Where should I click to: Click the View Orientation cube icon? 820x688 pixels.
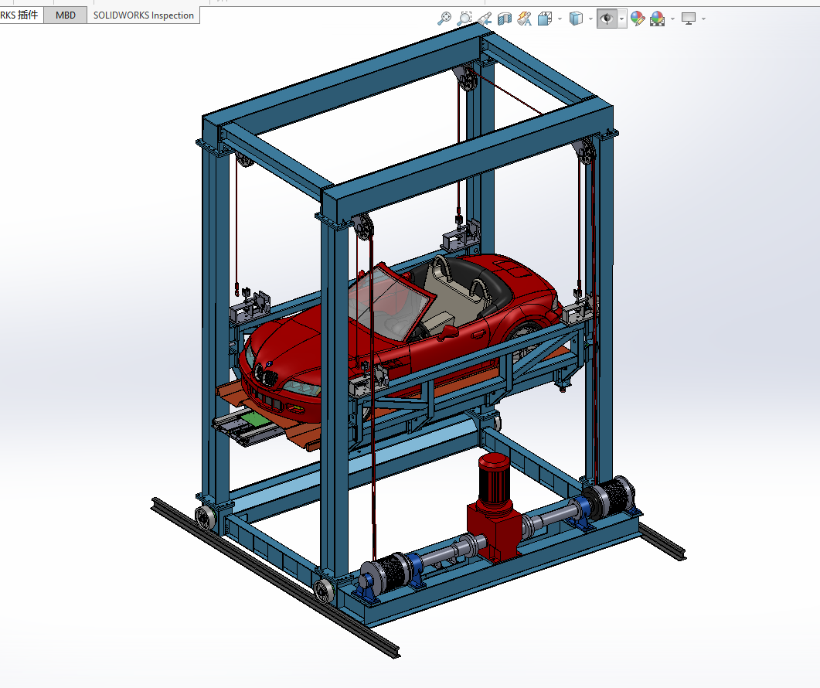coord(545,19)
